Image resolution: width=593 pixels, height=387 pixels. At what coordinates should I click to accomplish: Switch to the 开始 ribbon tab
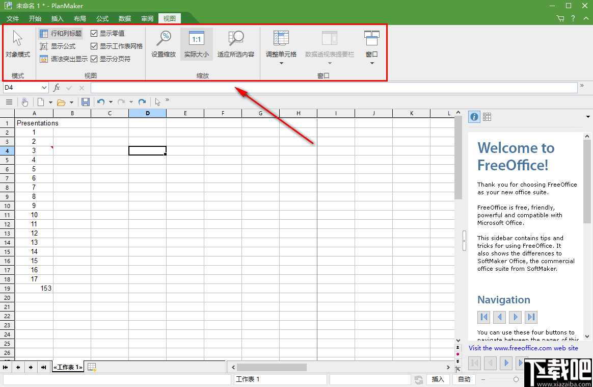pos(34,18)
